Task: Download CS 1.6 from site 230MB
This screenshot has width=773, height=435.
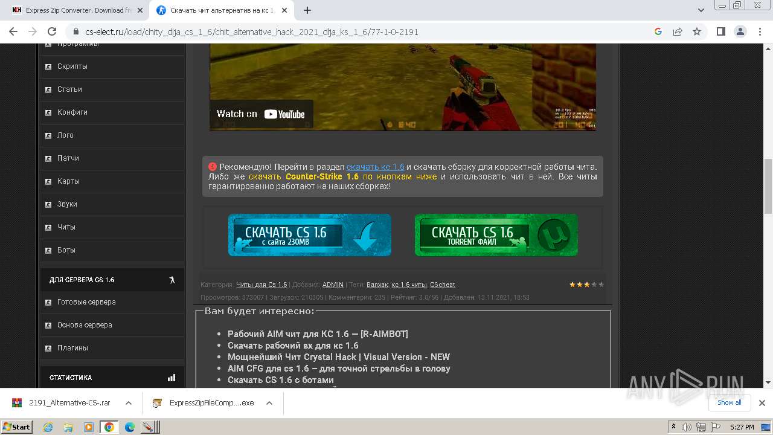Action: pos(310,235)
